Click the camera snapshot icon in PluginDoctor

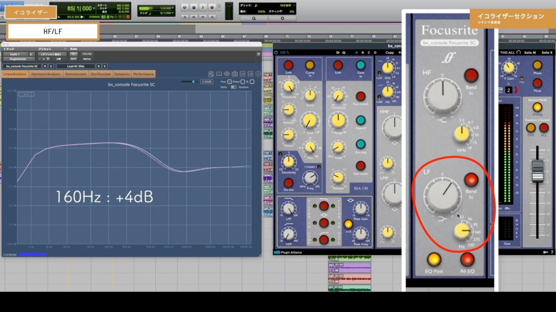click(235, 74)
